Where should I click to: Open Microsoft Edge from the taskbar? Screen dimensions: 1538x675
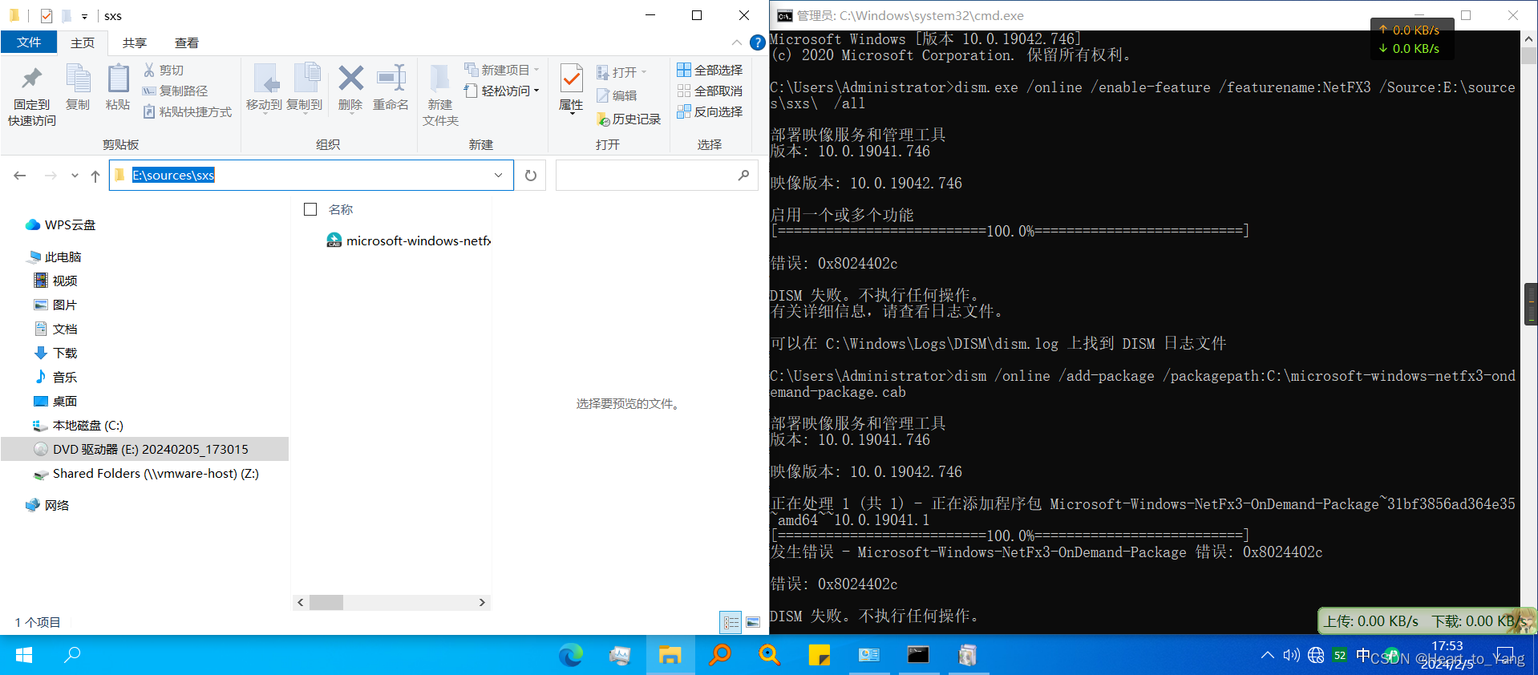coord(571,655)
